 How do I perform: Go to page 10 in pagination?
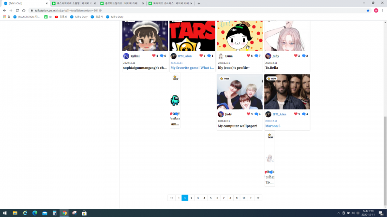pos(244,198)
